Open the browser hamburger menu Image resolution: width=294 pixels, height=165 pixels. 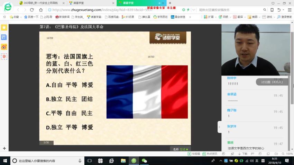(290, 10)
